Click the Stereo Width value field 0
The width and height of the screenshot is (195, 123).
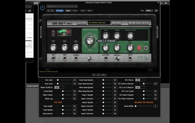(x=155, y=106)
